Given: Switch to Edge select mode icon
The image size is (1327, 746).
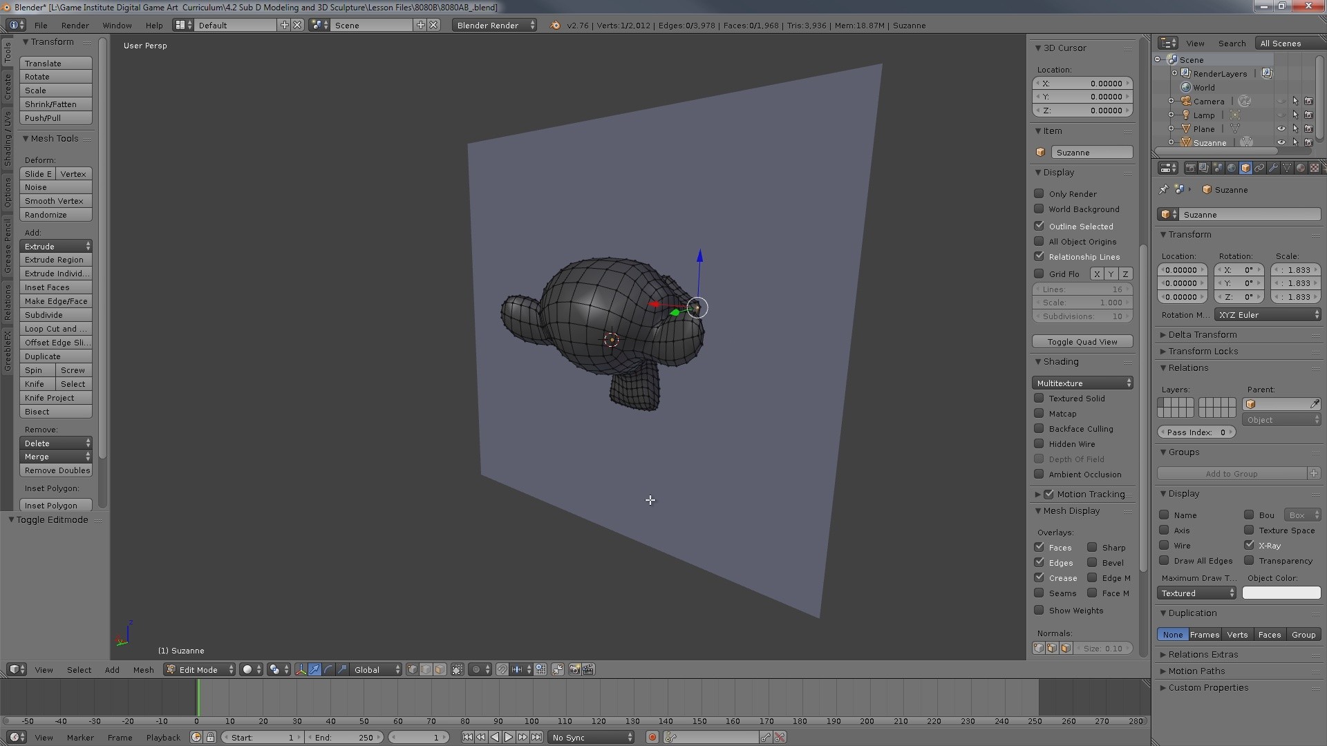Looking at the screenshot, I should pos(426,669).
